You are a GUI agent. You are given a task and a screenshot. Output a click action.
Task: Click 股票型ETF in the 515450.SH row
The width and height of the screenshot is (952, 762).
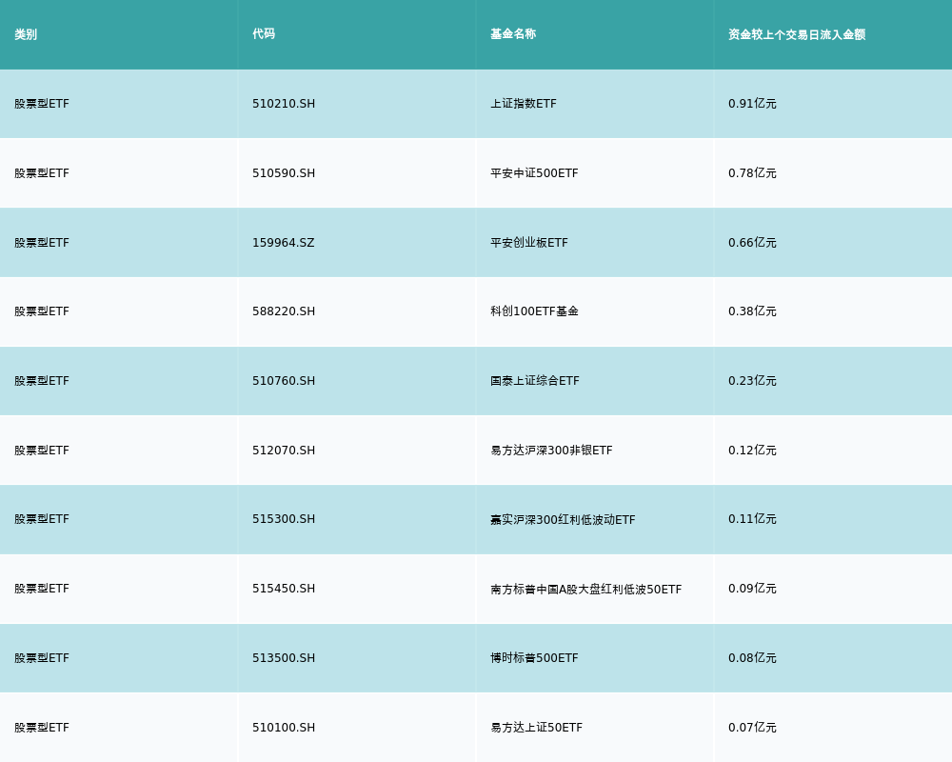pos(42,589)
